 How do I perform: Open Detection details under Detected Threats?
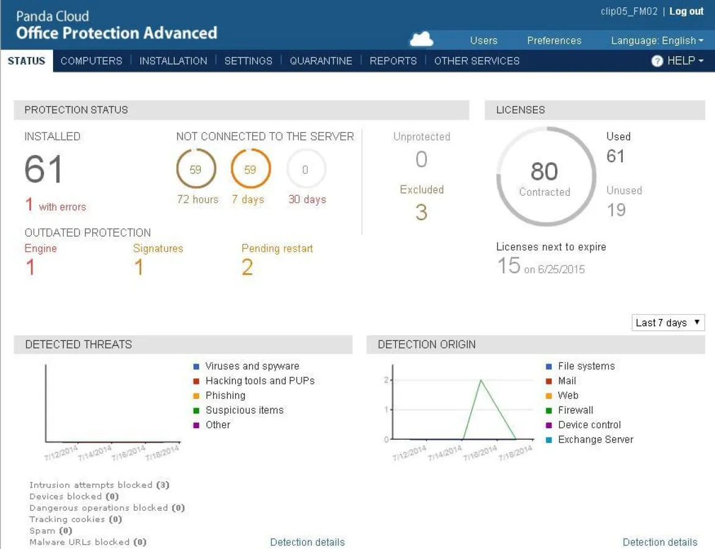click(307, 542)
